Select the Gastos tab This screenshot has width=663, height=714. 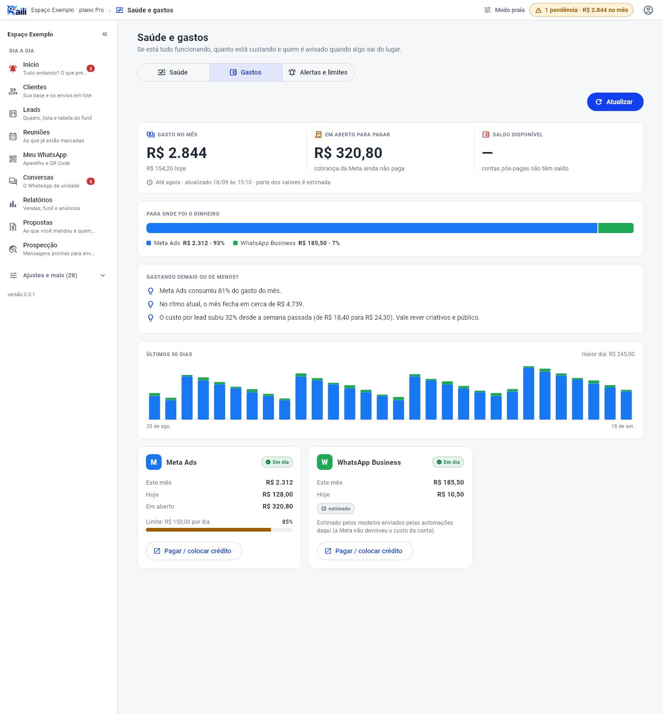click(x=246, y=72)
